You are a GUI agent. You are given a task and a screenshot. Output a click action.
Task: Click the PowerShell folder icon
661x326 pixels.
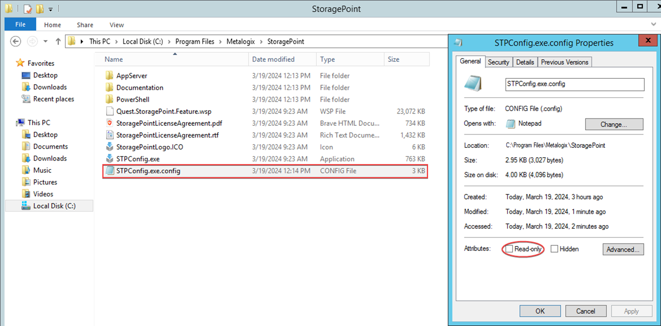point(110,99)
